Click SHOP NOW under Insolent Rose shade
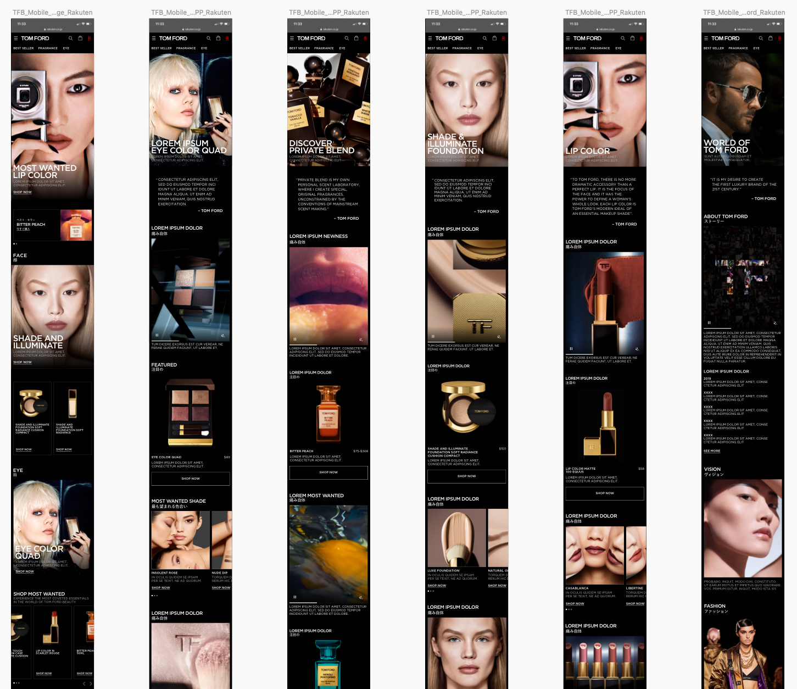797x689 pixels. tap(161, 588)
